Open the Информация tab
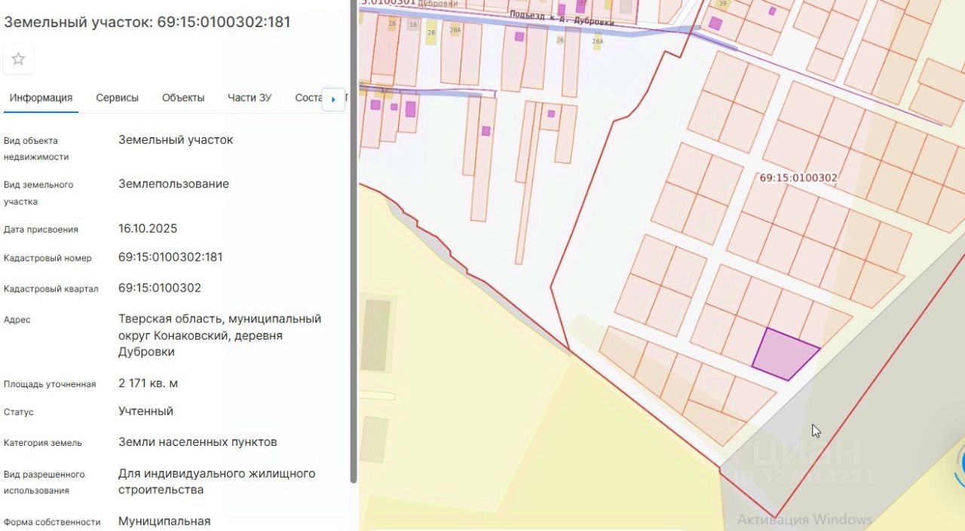The width and height of the screenshot is (965, 531). coord(41,98)
